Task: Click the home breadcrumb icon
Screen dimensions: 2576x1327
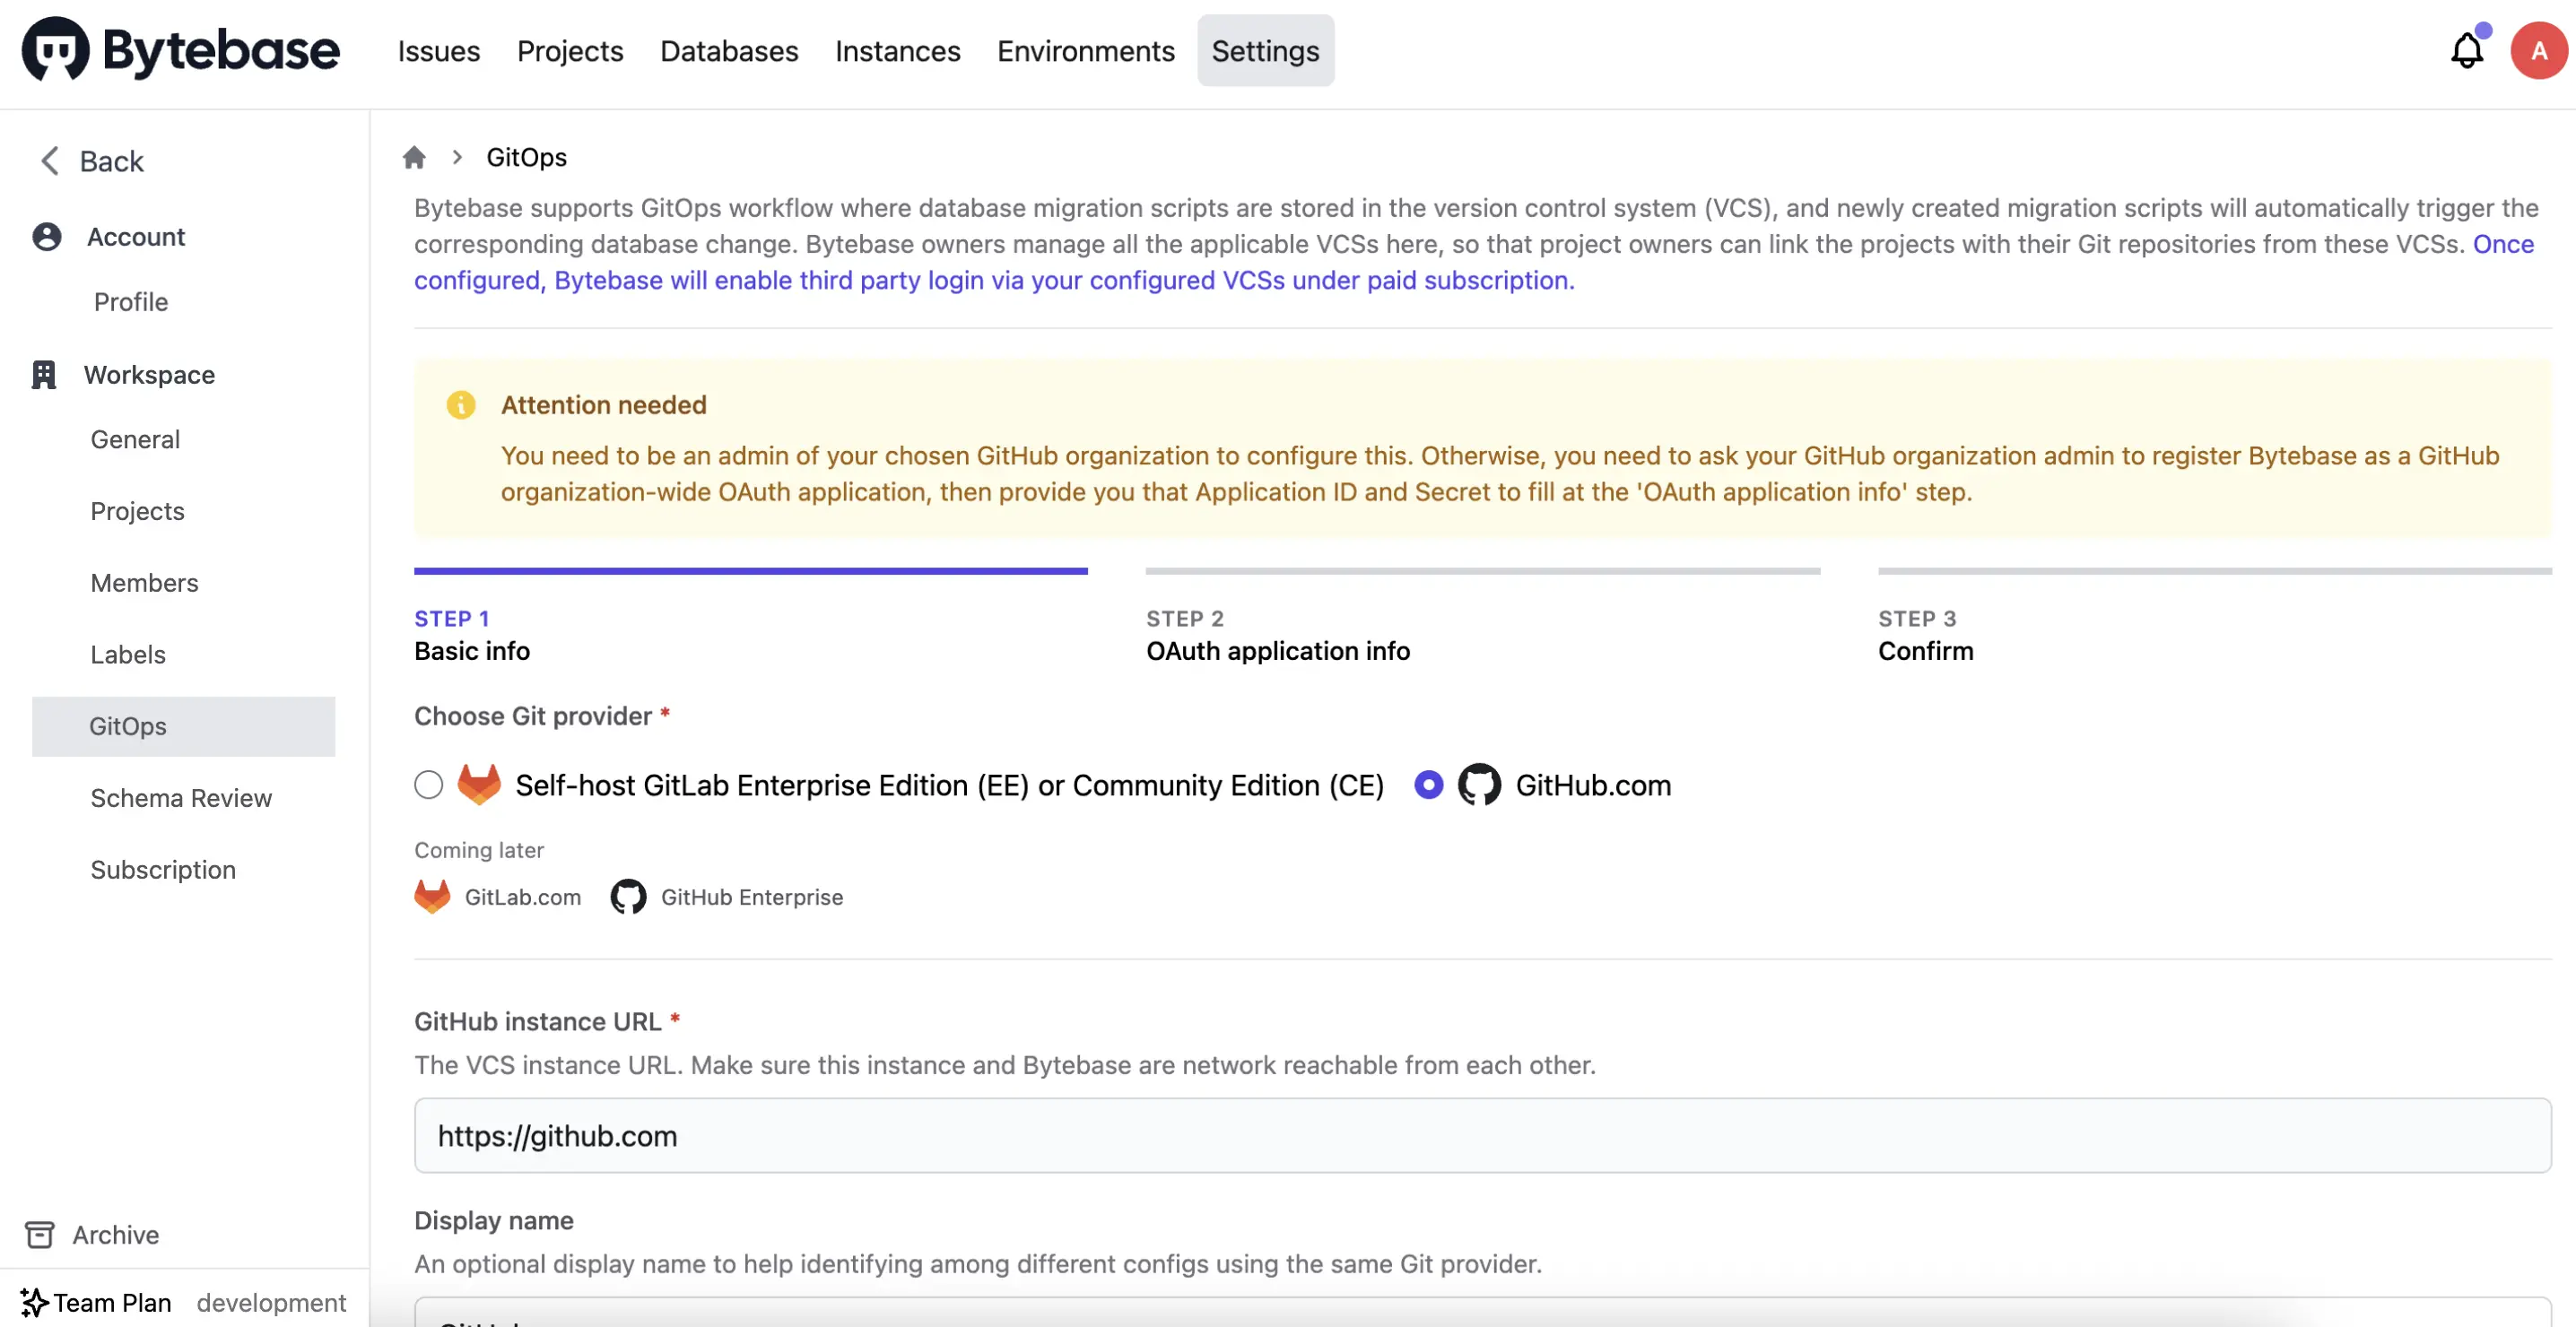Action: (x=414, y=157)
